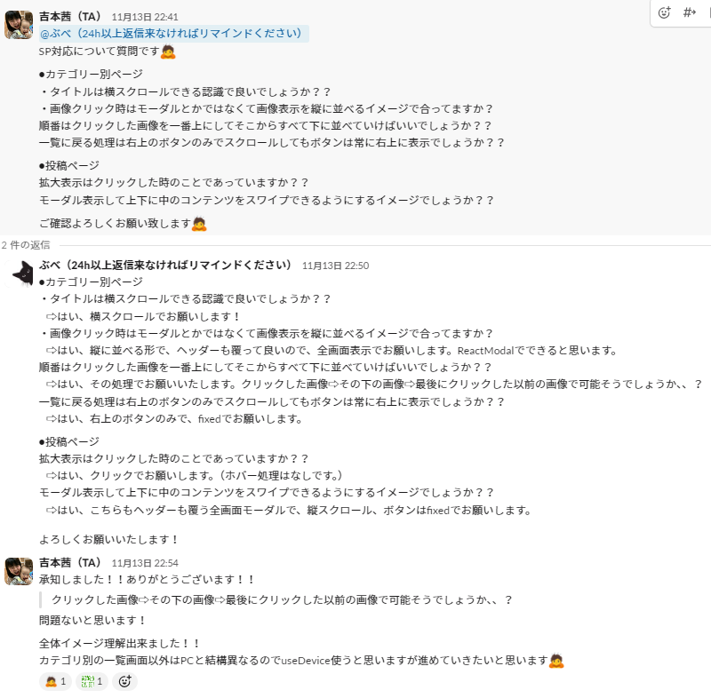The height and width of the screenshot is (698, 711).
Task: Toggle the green text custom emoji reaction
Action: tap(92, 681)
